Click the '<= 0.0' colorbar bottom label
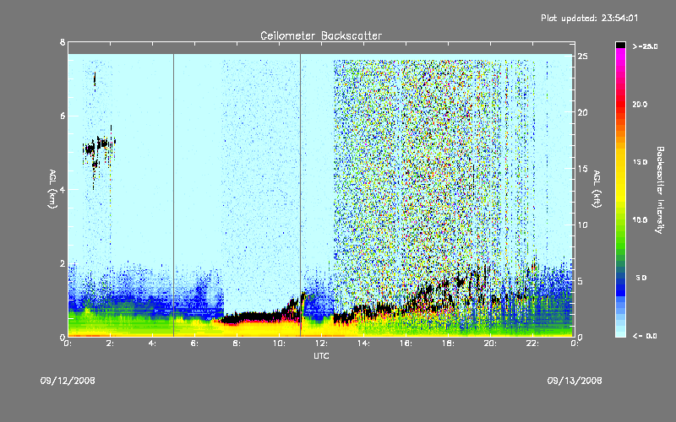Viewport: 676px width, 422px height. [x=645, y=336]
